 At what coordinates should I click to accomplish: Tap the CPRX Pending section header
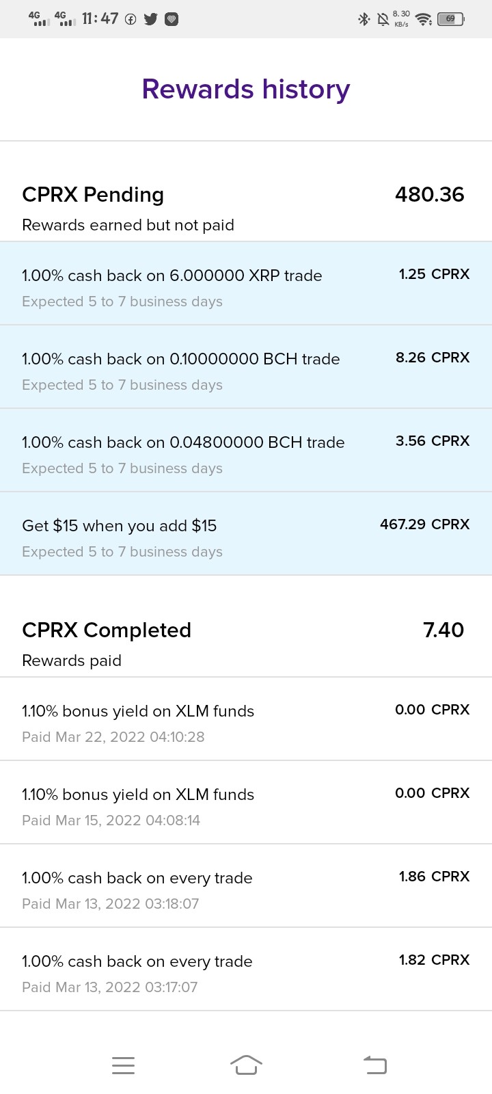(x=93, y=195)
